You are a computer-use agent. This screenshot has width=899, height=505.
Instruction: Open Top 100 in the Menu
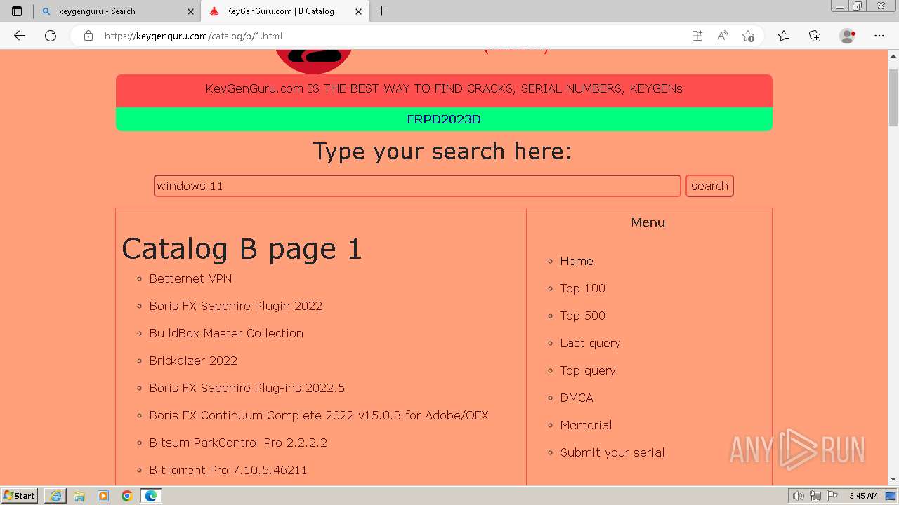coord(582,288)
